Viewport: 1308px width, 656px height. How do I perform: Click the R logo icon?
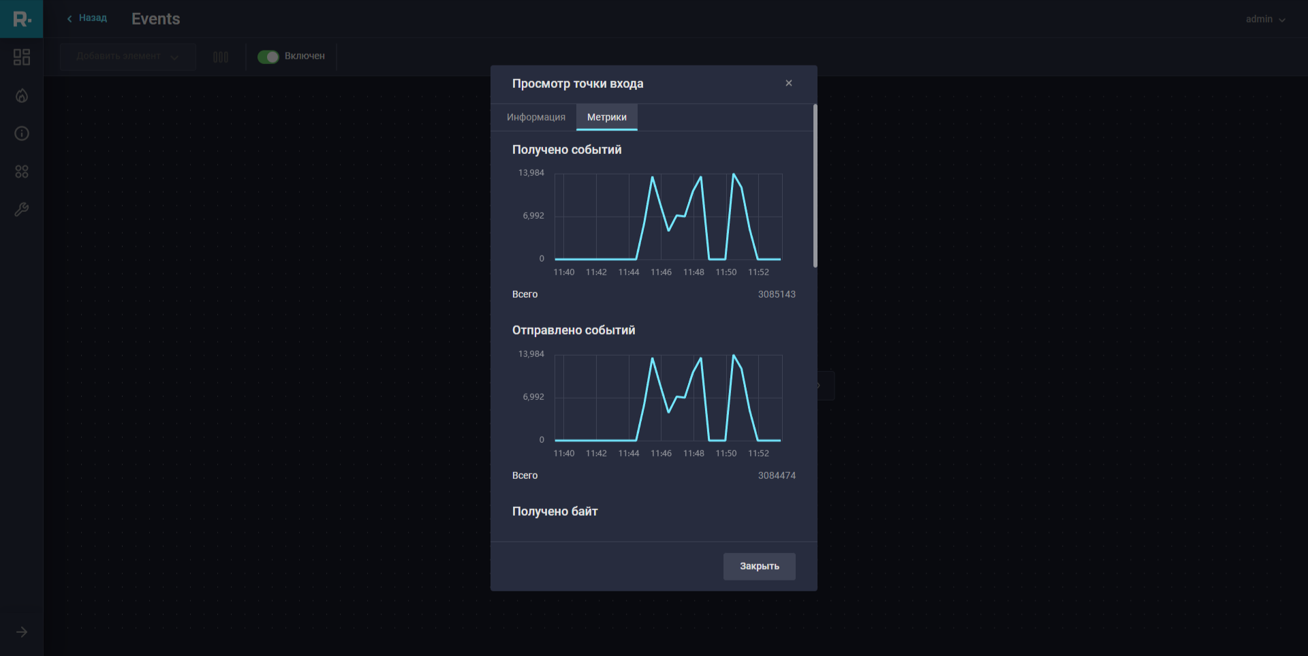tap(22, 19)
